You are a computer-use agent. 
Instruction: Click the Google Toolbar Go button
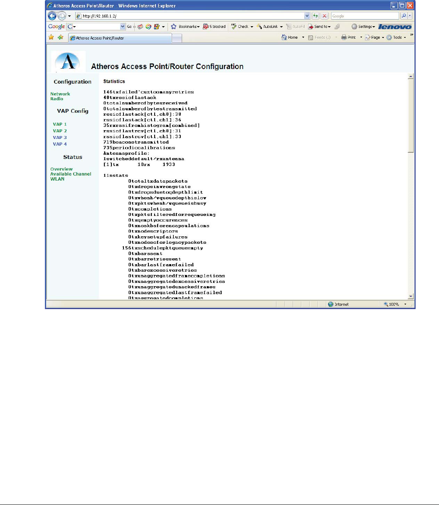tap(129, 27)
